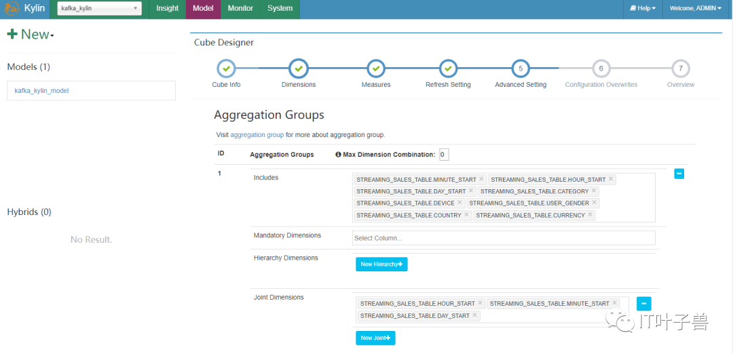This screenshot has width=733, height=354.
Task: Open the Welcome, ADMIN user menu
Action: click(x=696, y=8)
